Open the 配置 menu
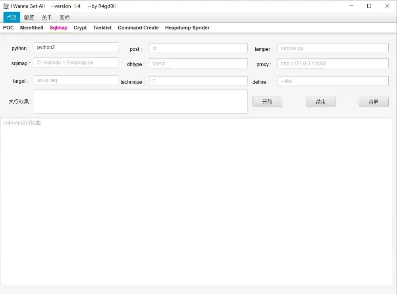The image size is (397, 294). (29, 17)
